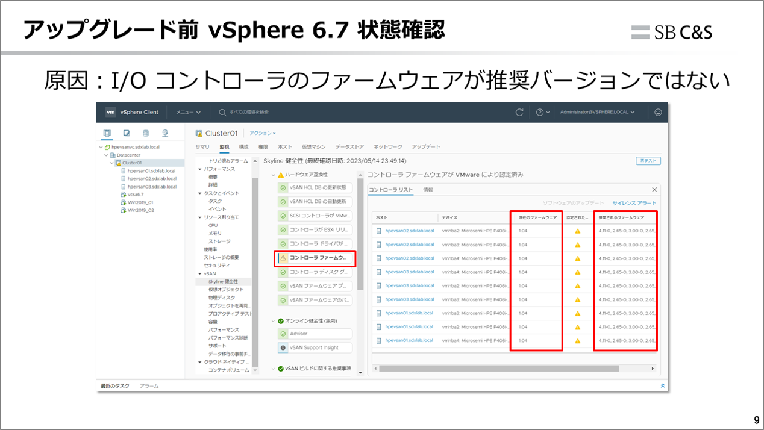
Task: Collapse the ハードウェア互換性 section
Action: click(x=273, y=175)
